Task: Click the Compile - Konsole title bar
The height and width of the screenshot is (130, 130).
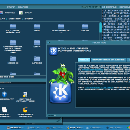Action: (x=116, y=7)
